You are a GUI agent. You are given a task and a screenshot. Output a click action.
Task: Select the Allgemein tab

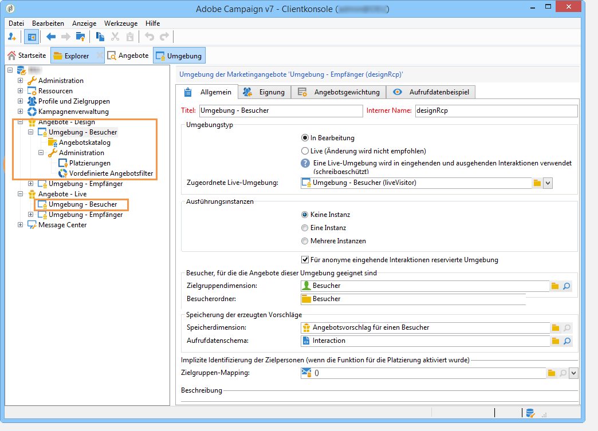207,92
